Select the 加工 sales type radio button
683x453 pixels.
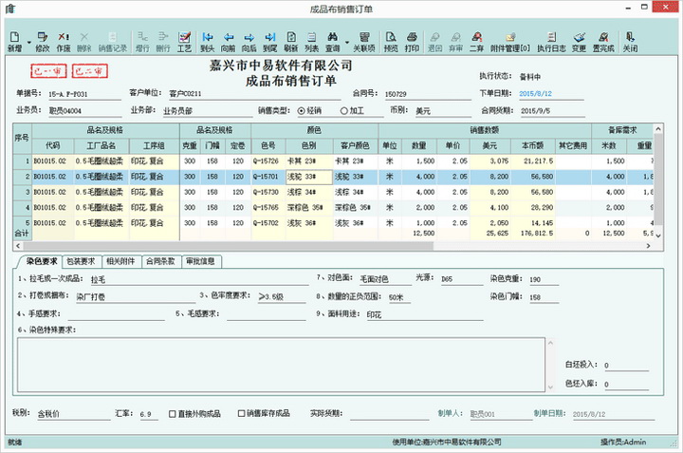coord(343,110)
